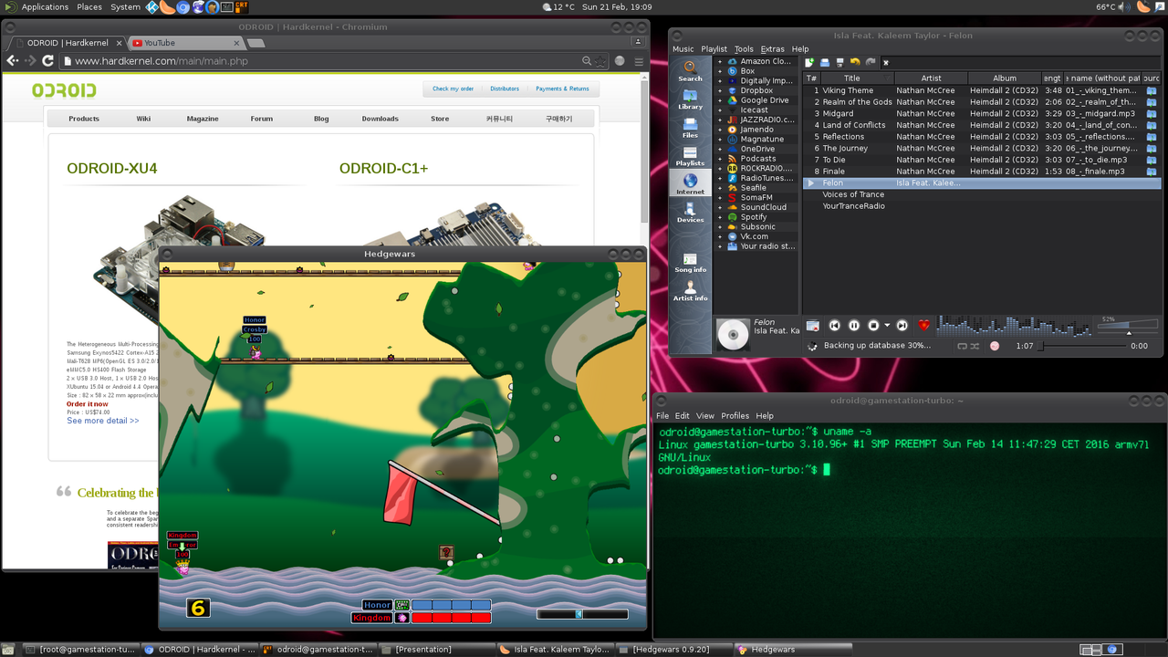The image size is (1168, 657).
Task: Click the See more detail link
Action: coord(103,421)
